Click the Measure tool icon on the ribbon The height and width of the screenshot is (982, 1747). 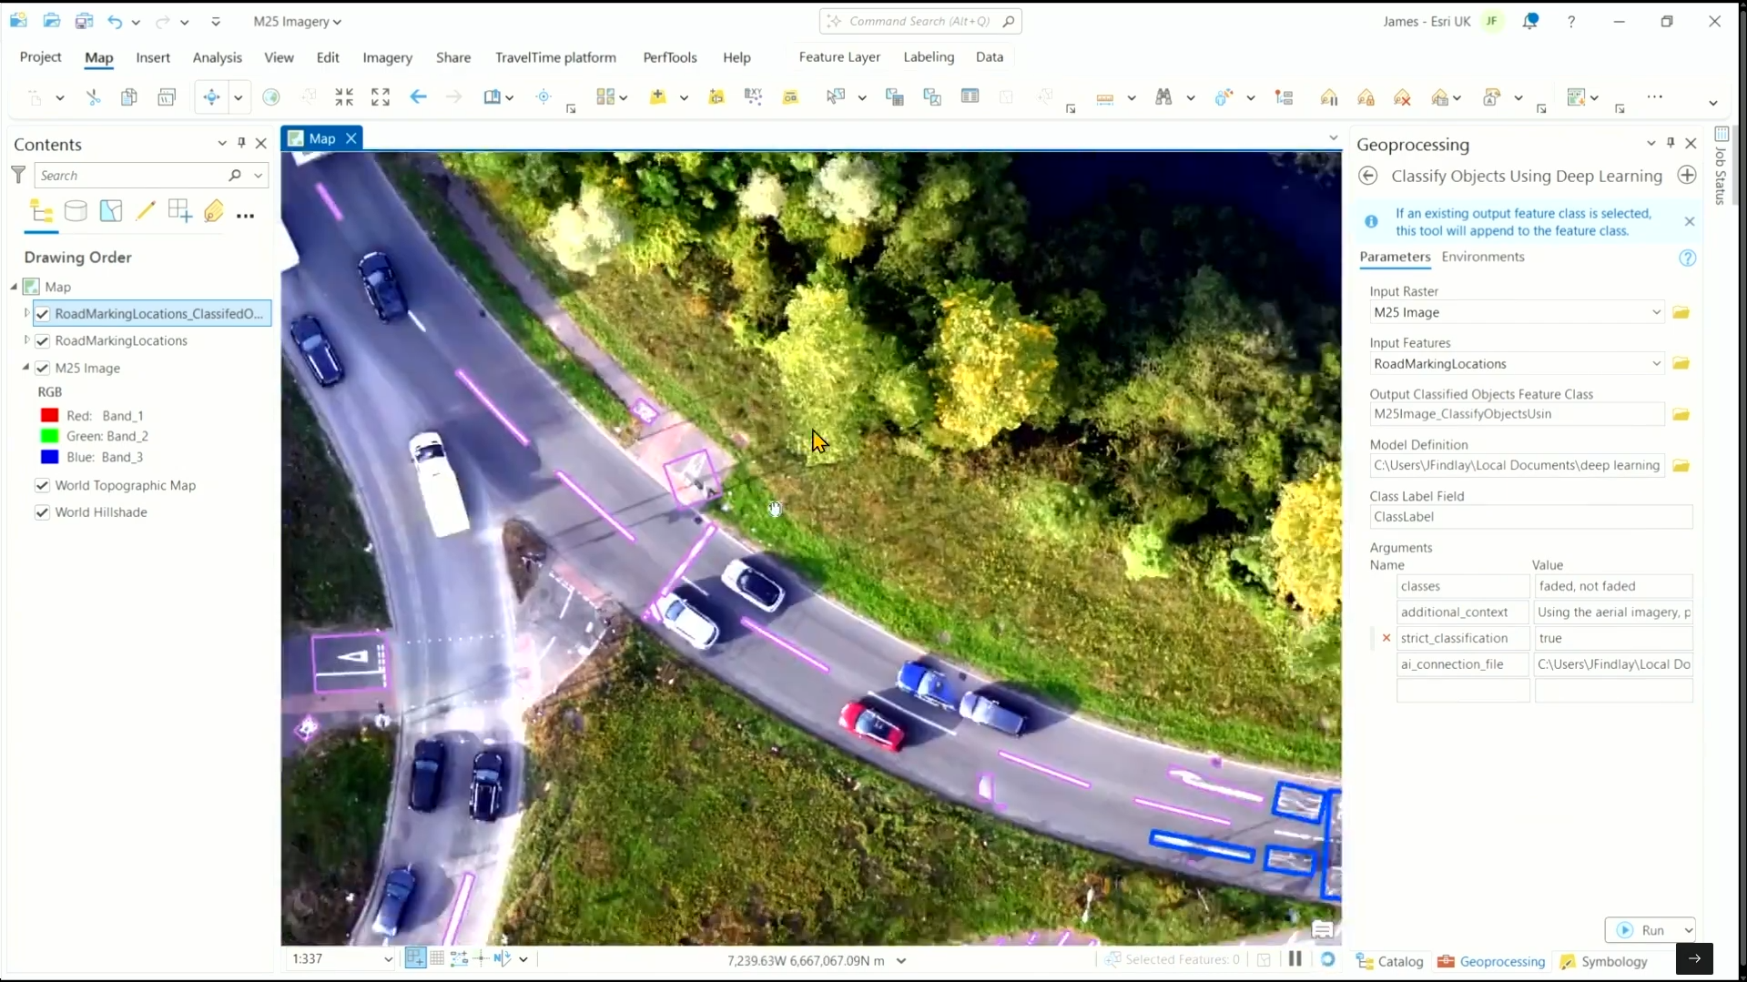click(x=1104, y=97)
